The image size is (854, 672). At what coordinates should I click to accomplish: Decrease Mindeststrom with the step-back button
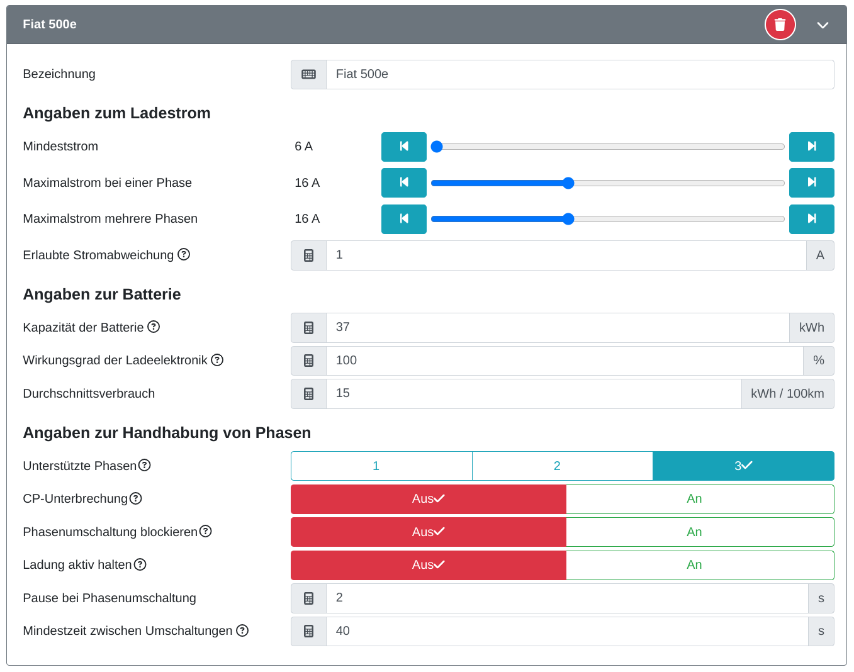pyautogui.click(x=404, y=147)
